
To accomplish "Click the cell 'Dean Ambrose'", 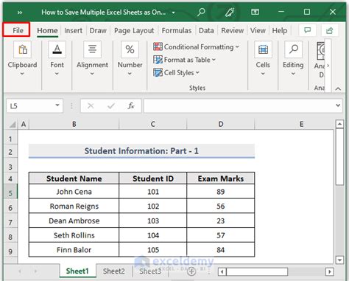I will (x=74, y=221).
